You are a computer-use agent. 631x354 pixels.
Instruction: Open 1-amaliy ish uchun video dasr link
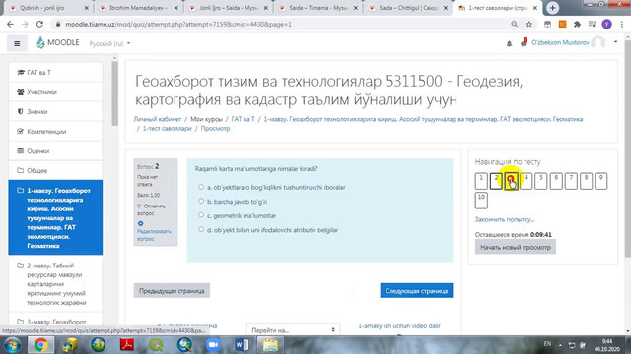click(399, 325)
